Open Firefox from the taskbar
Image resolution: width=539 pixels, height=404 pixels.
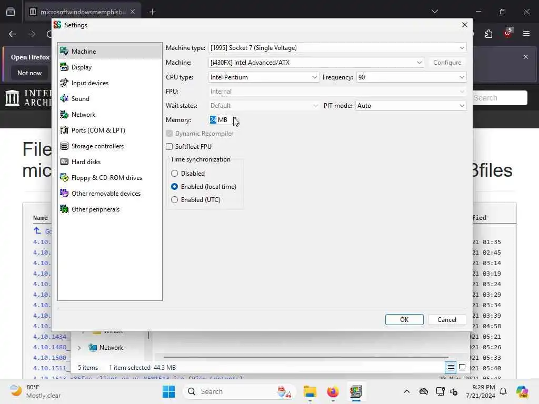333,391
